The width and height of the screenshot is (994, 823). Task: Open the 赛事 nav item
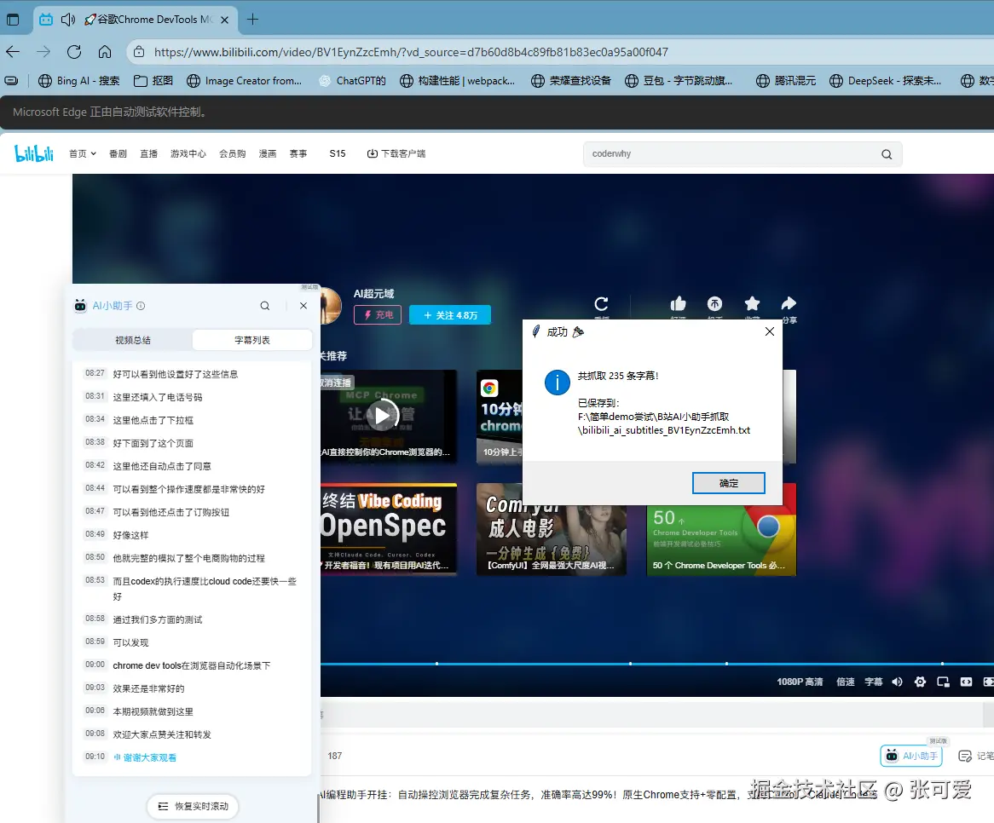298,153
